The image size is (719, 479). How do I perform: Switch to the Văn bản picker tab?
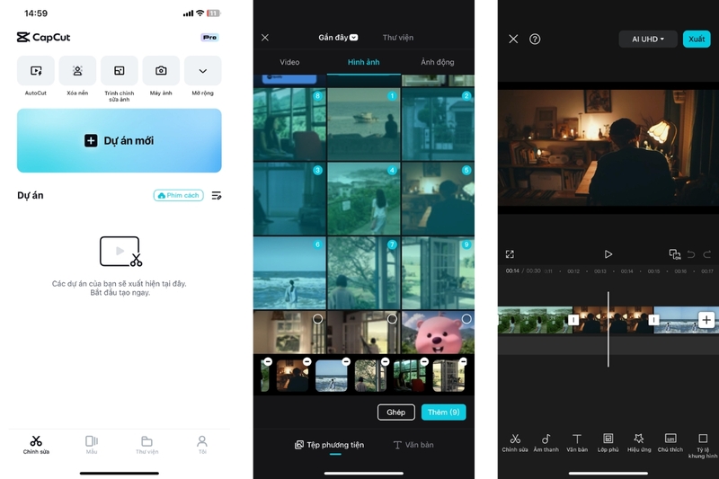pos(413,445)
